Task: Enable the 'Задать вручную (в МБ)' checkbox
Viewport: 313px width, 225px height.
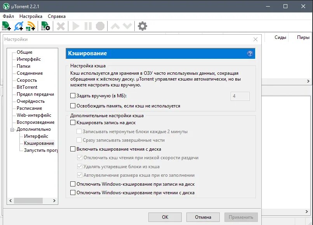Action: point(73,95)
